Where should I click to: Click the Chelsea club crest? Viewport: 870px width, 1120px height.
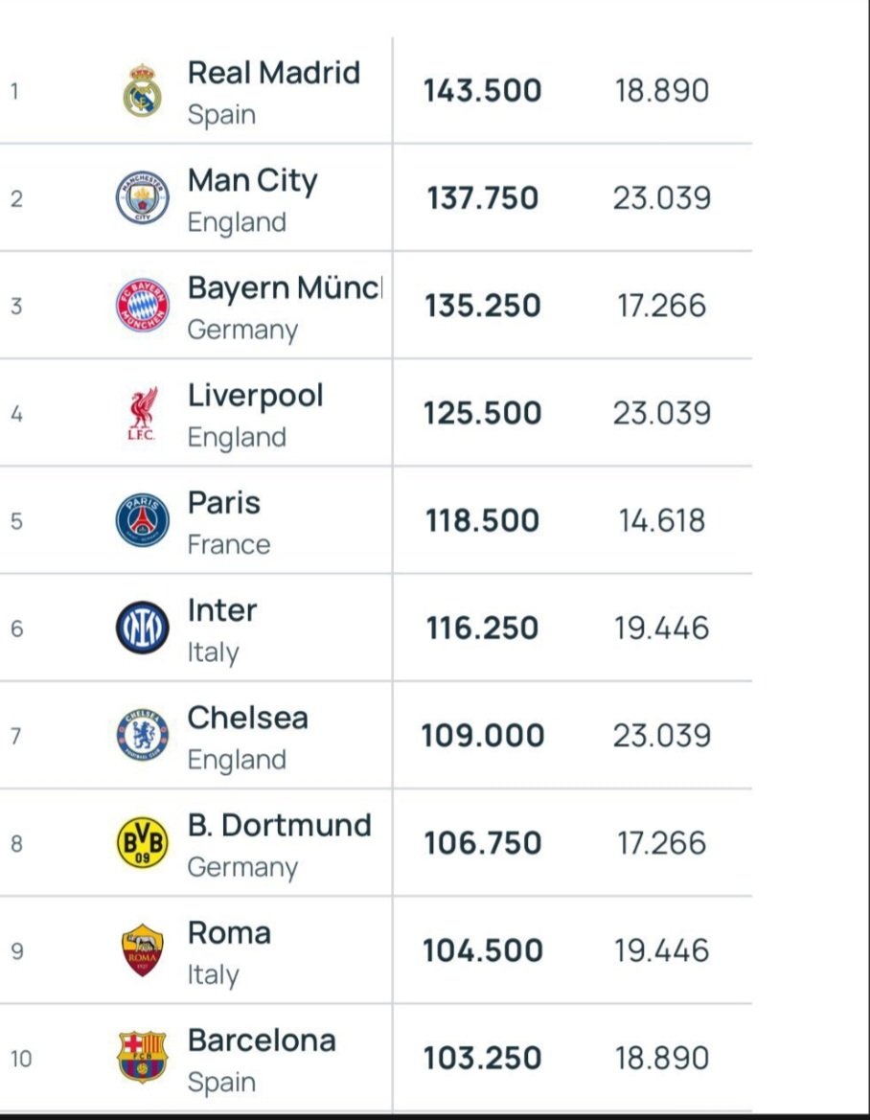point(142,736)
